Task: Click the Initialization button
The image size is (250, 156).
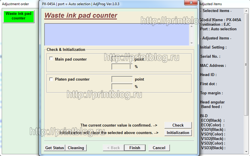Action: 178,133
